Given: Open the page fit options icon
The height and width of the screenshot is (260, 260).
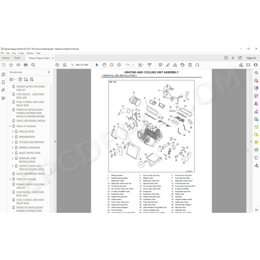Looking at the screenshot, I should [x=141, y=65].
